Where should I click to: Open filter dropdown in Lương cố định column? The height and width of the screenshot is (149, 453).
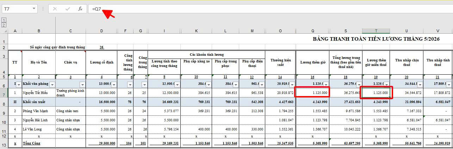pos(114,84)
